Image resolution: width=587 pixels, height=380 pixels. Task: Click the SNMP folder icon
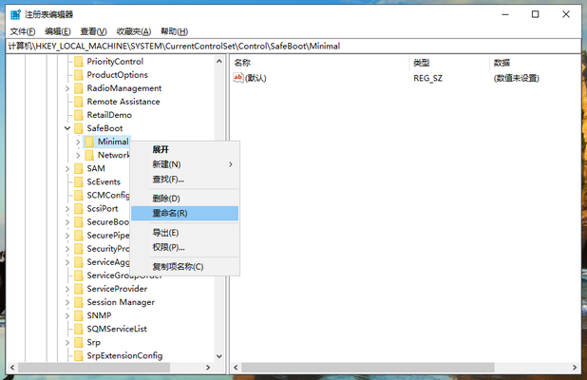(78, 315)
